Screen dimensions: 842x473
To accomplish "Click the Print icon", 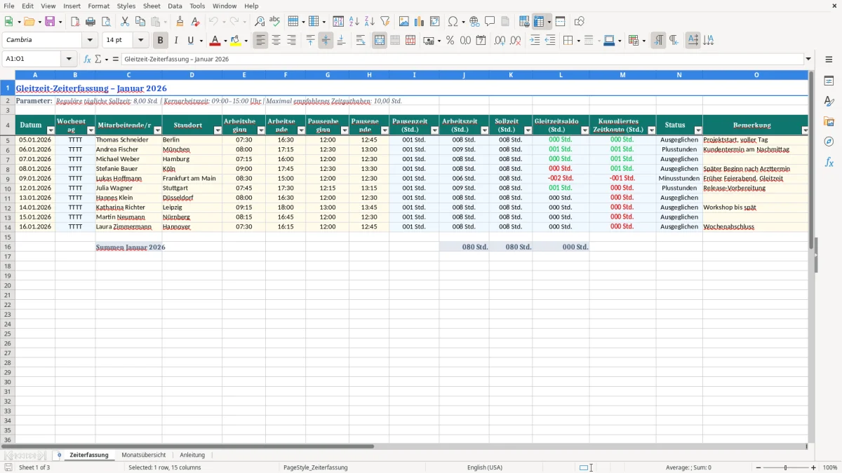I will [91, 22].
